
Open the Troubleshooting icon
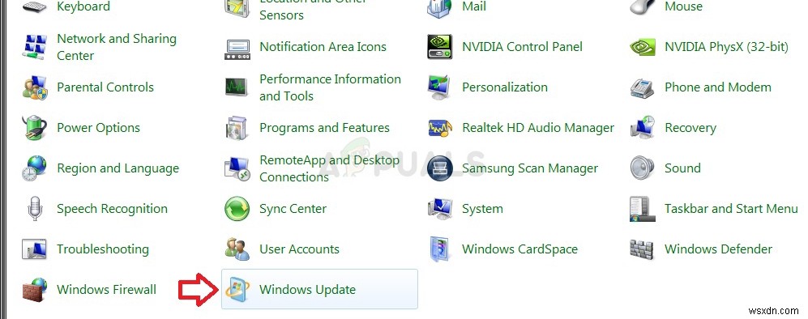(x=35, y=249)
